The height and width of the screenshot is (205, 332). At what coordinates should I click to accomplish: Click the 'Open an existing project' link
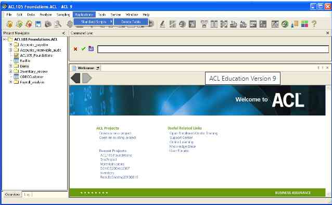click(118, 138)
